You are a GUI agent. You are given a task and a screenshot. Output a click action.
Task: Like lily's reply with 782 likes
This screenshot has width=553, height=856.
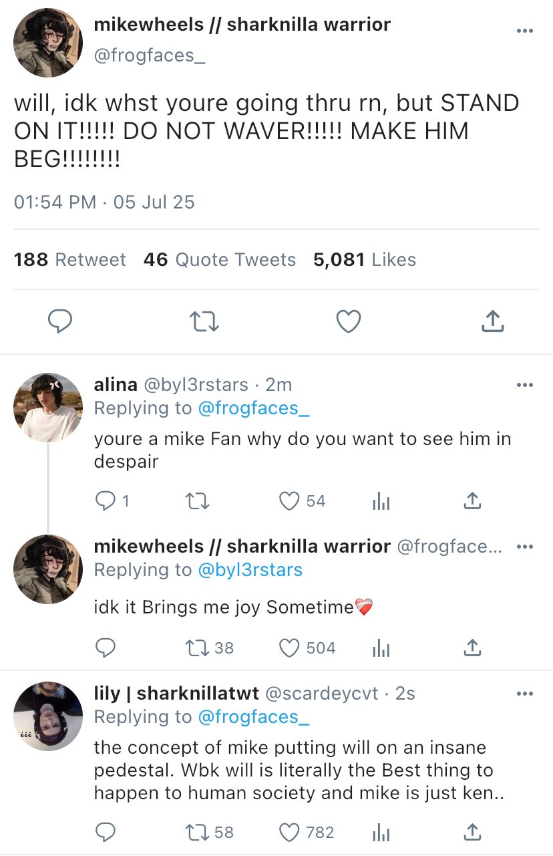click(289, 832)
